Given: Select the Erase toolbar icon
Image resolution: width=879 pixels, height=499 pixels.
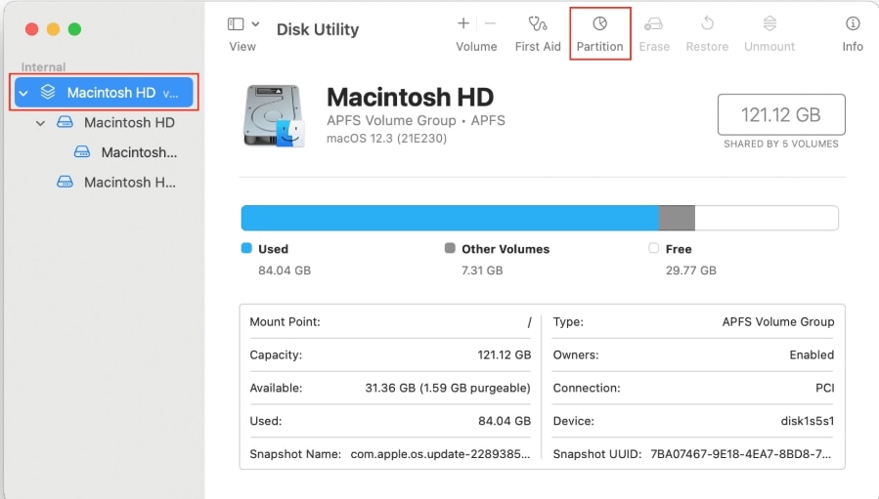Looking at the screenshot, I should pos(654,24).
